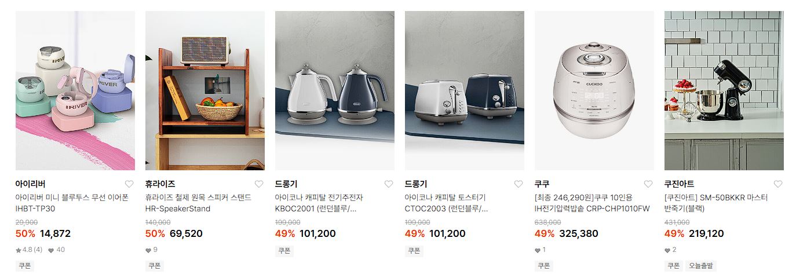This screenshot has height=278, width=785.
Task: Open 아이코나 캐피탈 토스터기 CTOC2003 title link
Action: 447,203
